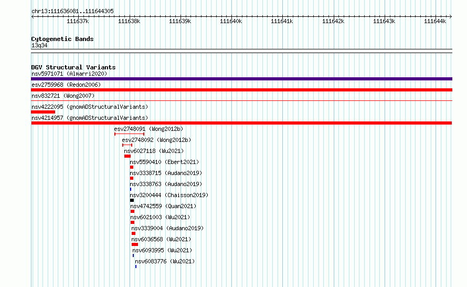Viewport: 467px width, 287px height.
Task: Select the 13q34 band label
Action: (x=39, y=45)
